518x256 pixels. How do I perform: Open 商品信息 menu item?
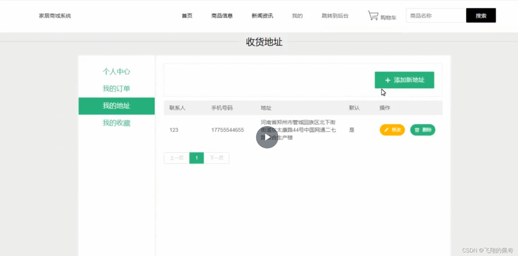(222, 16)
